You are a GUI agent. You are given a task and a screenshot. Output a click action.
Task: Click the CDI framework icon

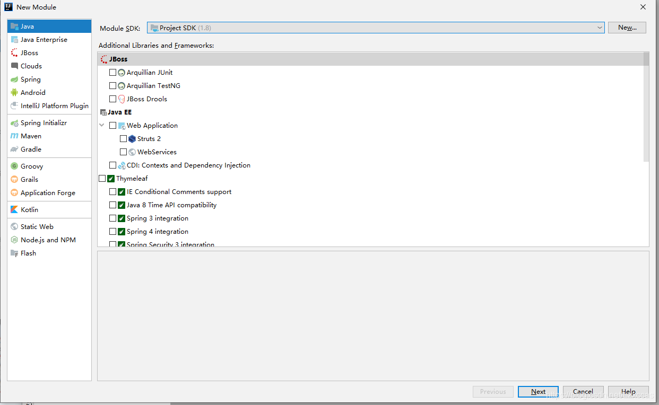pyautogui.click(x=122, y=165)
